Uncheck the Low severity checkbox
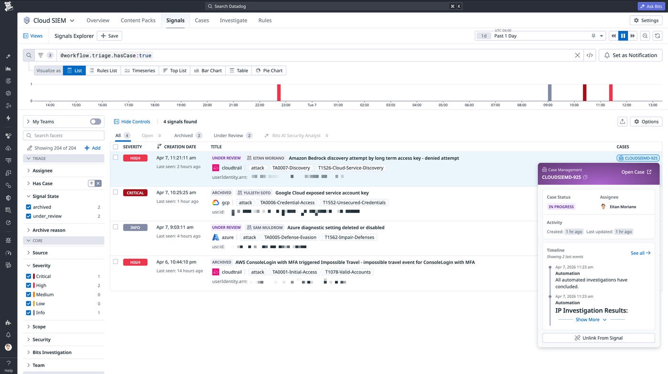This screenshot has height=374, width=668. (x=29, y=303)
